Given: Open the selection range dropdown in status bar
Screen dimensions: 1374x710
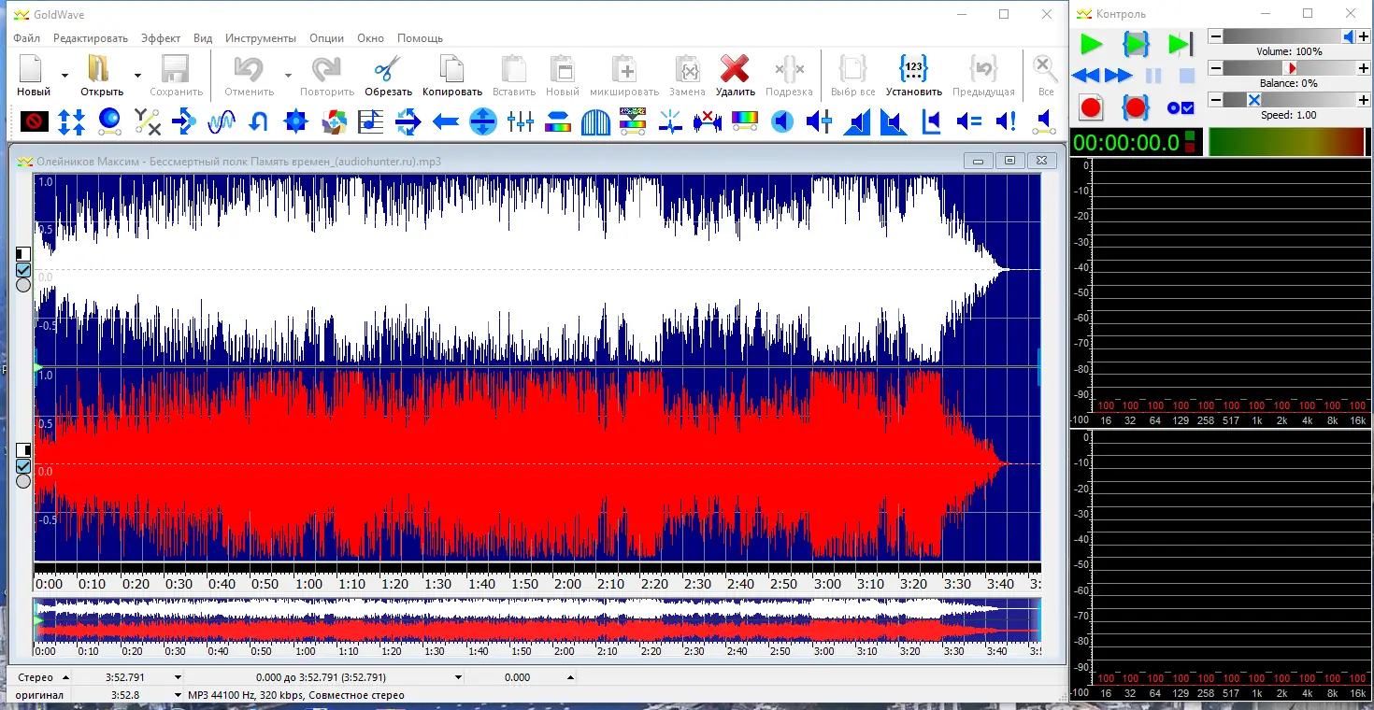Looking at the screenshot, I should [x=458, y=677].
